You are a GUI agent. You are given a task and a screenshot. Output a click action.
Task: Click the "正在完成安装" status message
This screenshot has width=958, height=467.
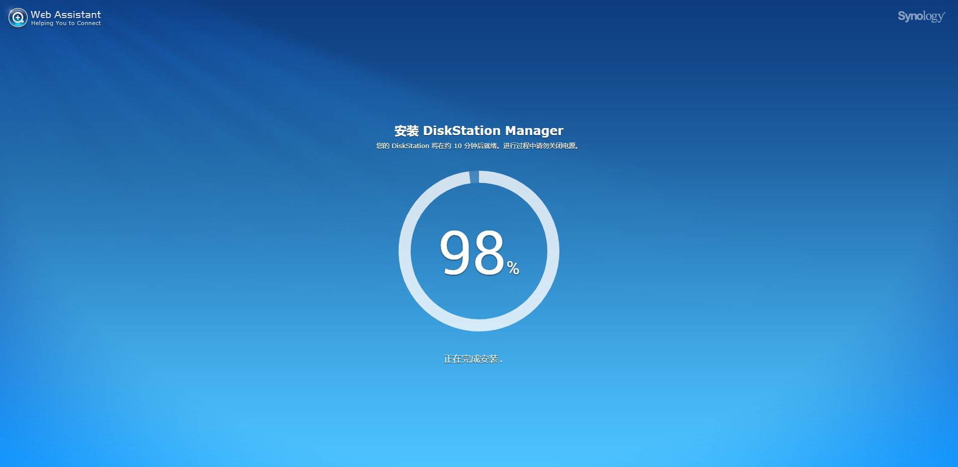pos(473,359)
